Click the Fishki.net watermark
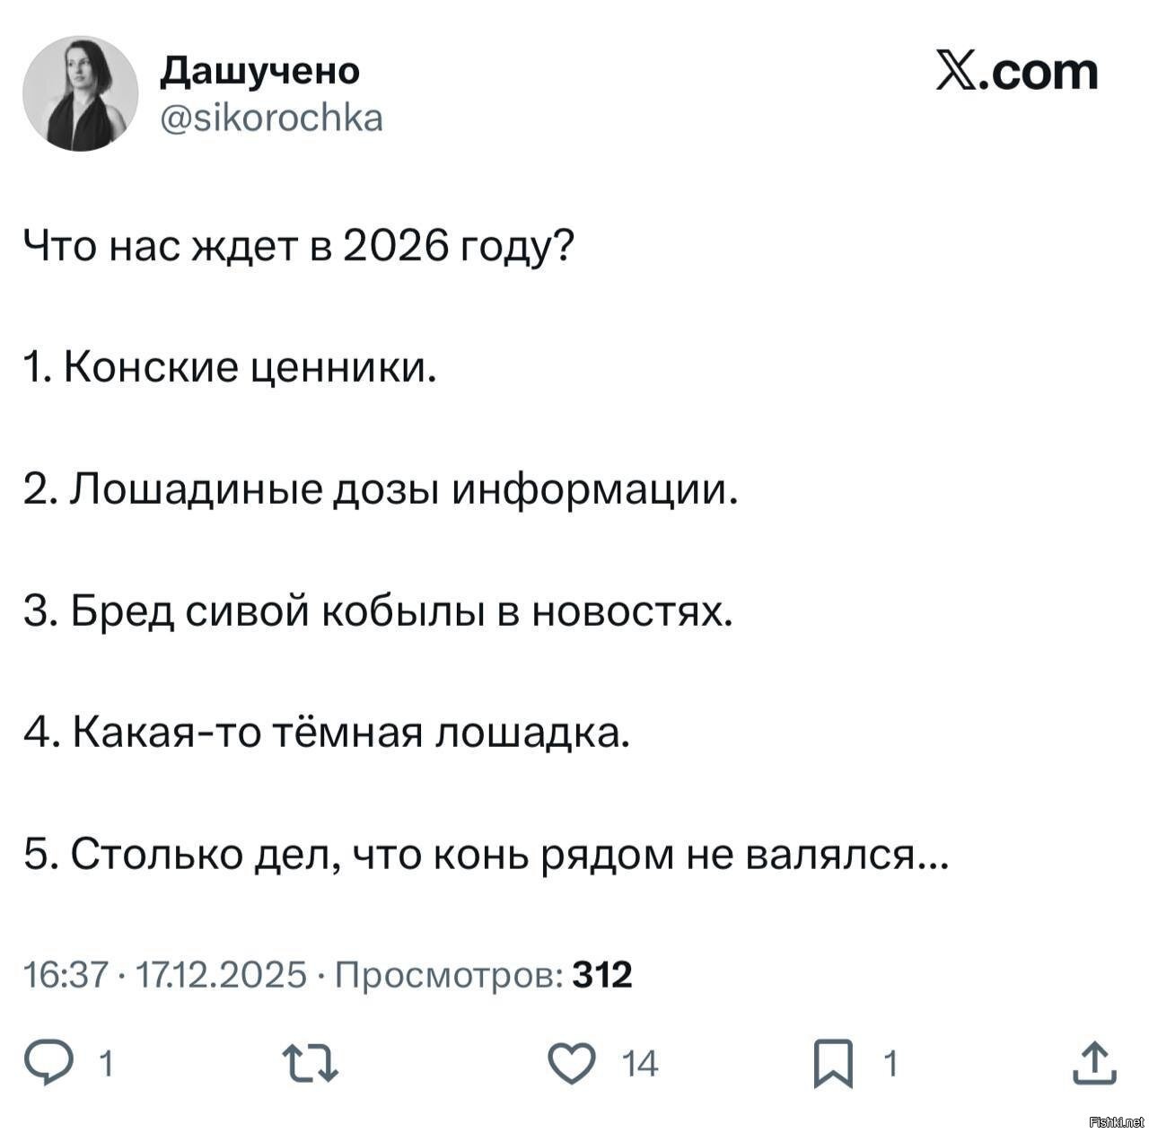The height and width of the screenshot is (1133, 1149). 1116,1122
